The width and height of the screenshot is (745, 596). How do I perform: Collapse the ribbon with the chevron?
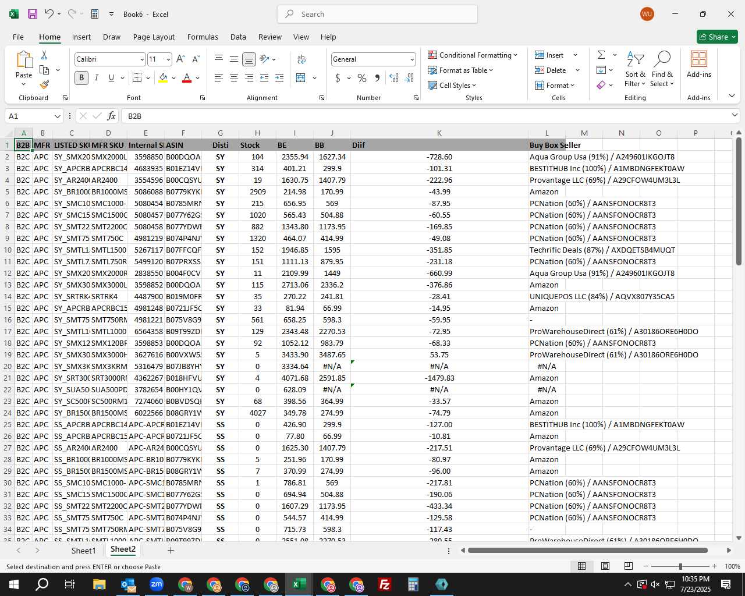(x=732, y=95)
